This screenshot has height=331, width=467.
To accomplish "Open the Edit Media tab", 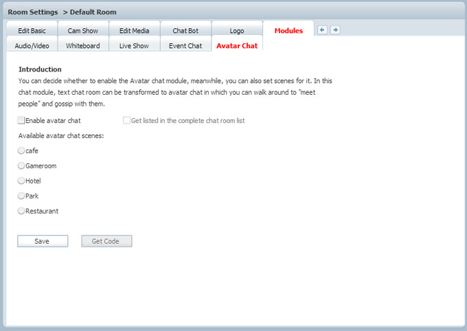I will [x=134, y=31].
